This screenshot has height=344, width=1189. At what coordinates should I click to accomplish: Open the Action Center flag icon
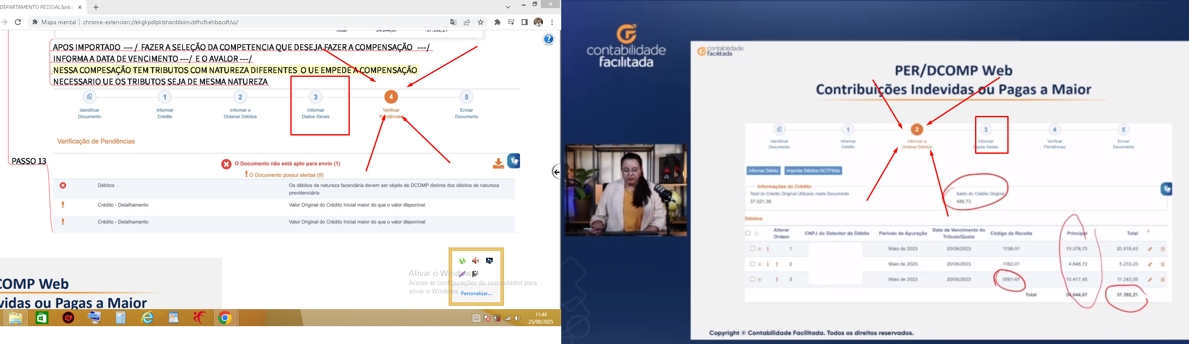point(487,318)
